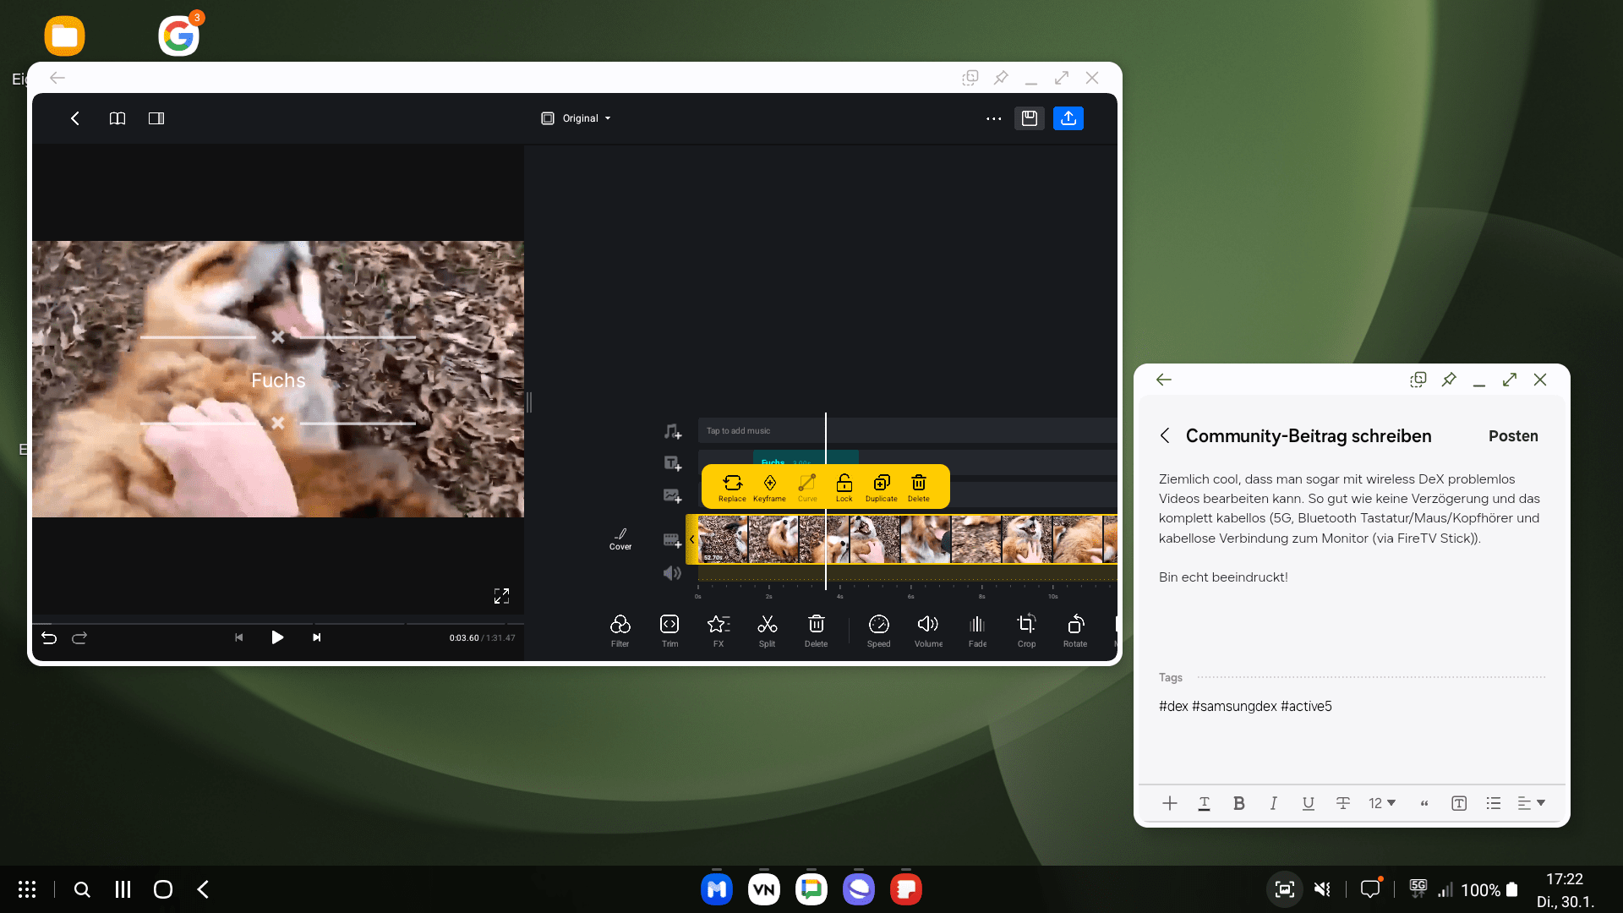
Task: Save the project draft with the disk icon
Action: (1029, 118)
